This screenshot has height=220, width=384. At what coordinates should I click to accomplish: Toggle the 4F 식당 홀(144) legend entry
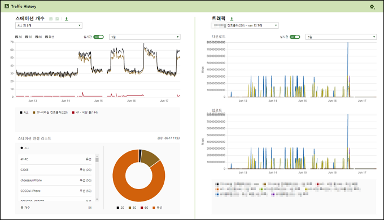click(x=85, y=113)
